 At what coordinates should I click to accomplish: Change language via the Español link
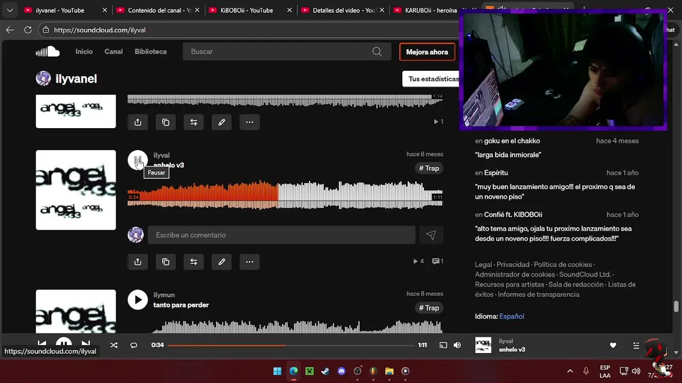tap(511, 317)
